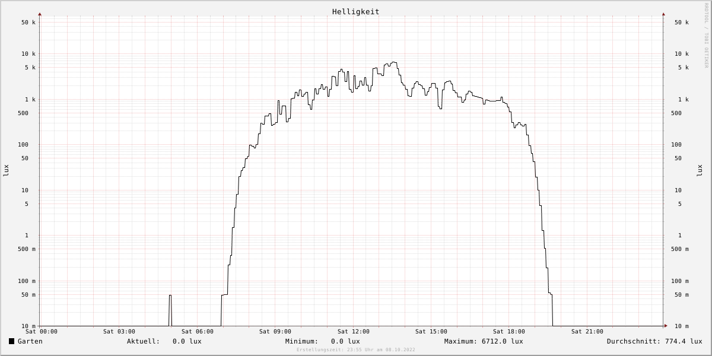This screenshot has width=712, height=356.
Task: Click the left lux axis title
Action: (x=6, y=170)
